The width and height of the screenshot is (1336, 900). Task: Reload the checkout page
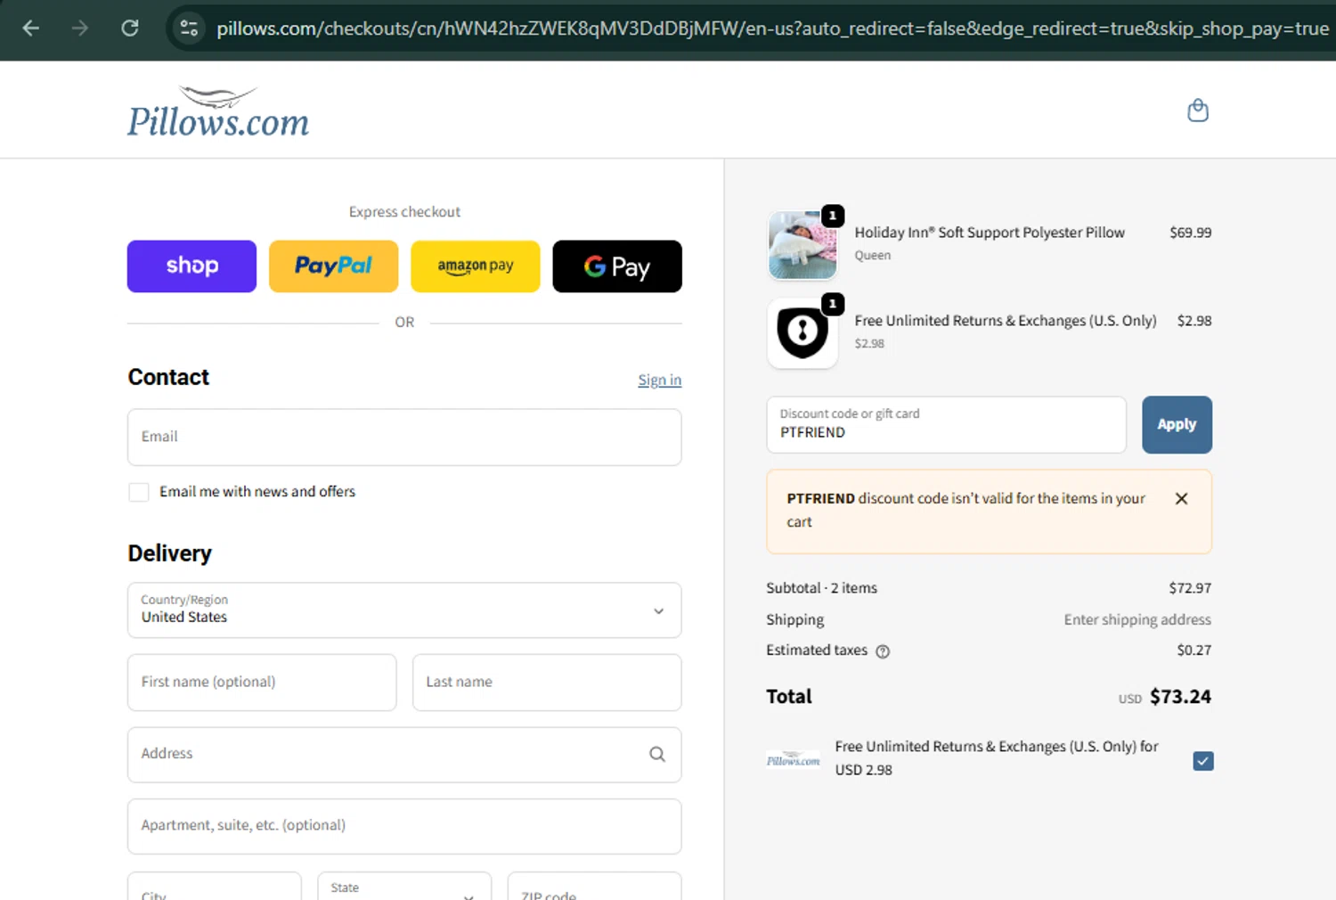click(130, 29)
